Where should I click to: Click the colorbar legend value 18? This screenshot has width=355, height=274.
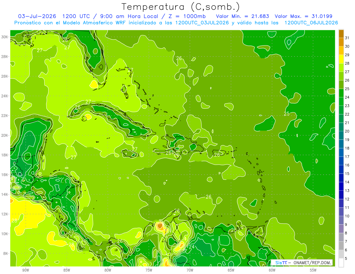point(347,148)
